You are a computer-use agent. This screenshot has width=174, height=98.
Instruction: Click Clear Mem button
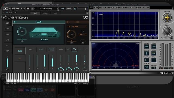click(x=143, y=7)
